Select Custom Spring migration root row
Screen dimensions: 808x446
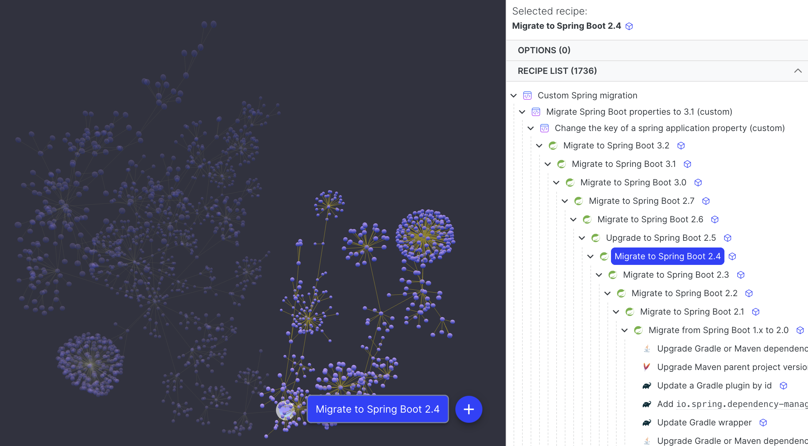tap(588, 96)
